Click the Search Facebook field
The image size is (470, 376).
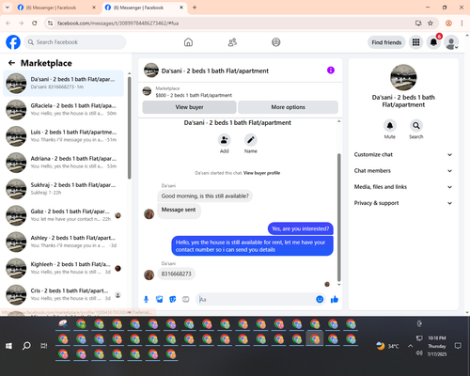75,42
